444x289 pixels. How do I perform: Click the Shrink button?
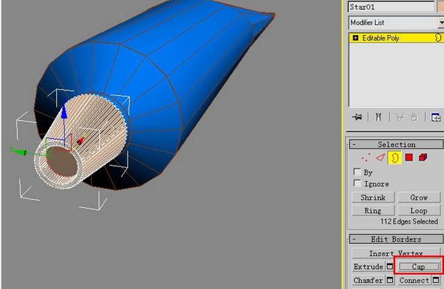(x=373, y=197)
